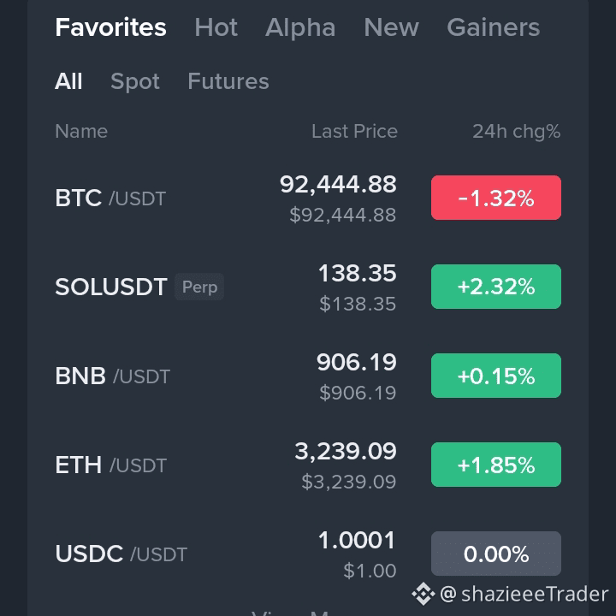The image size is (616, 616).
Task: Open the Alpha tab
Action: pos(300,27)
